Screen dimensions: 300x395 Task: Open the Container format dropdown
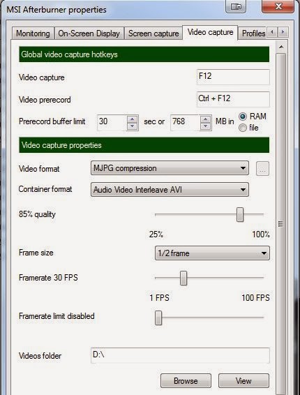click(x=170, y=189)
